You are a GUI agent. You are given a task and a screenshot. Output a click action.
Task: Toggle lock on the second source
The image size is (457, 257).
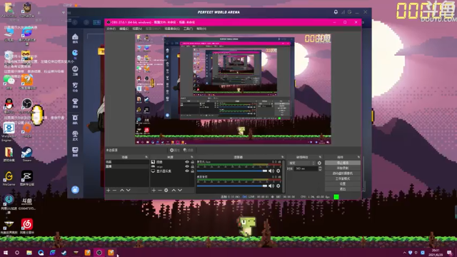tap(192, 166)
